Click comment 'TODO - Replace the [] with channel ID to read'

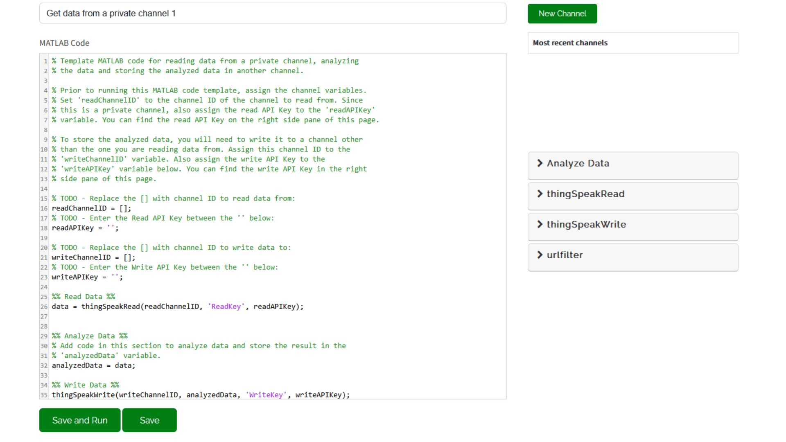coord(173,198)
